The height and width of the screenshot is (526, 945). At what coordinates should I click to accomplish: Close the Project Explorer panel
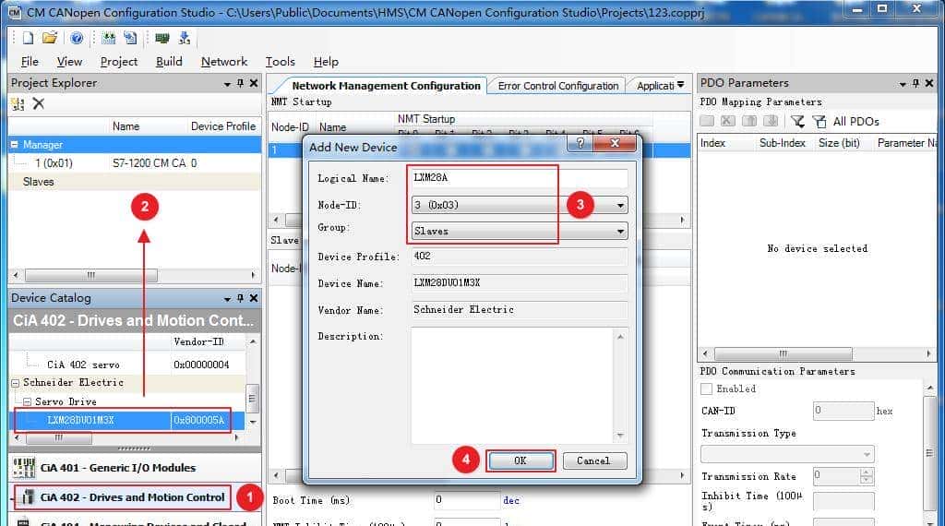coord(254,83)
